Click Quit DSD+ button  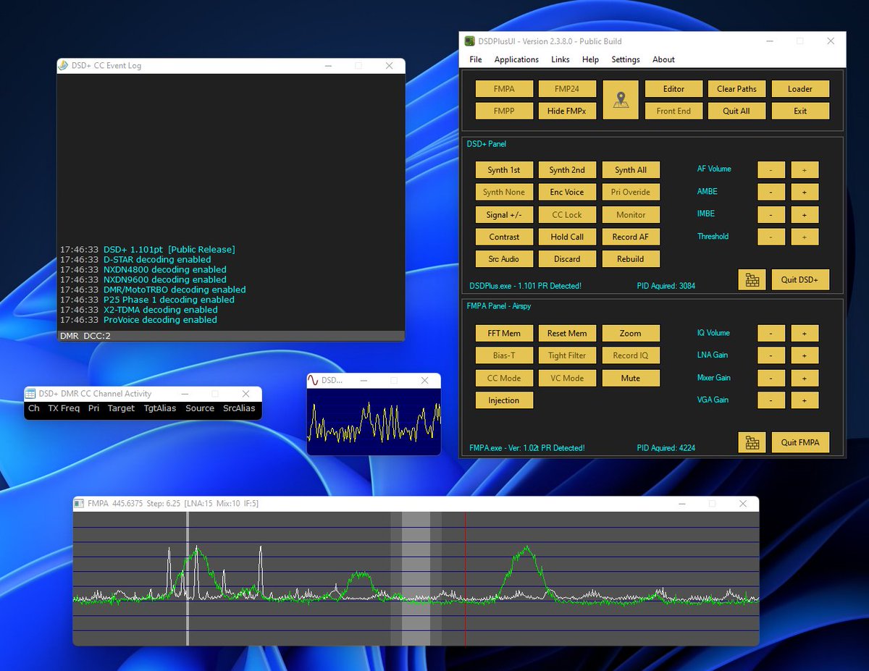pyautogui.click(x=800, y=279)
